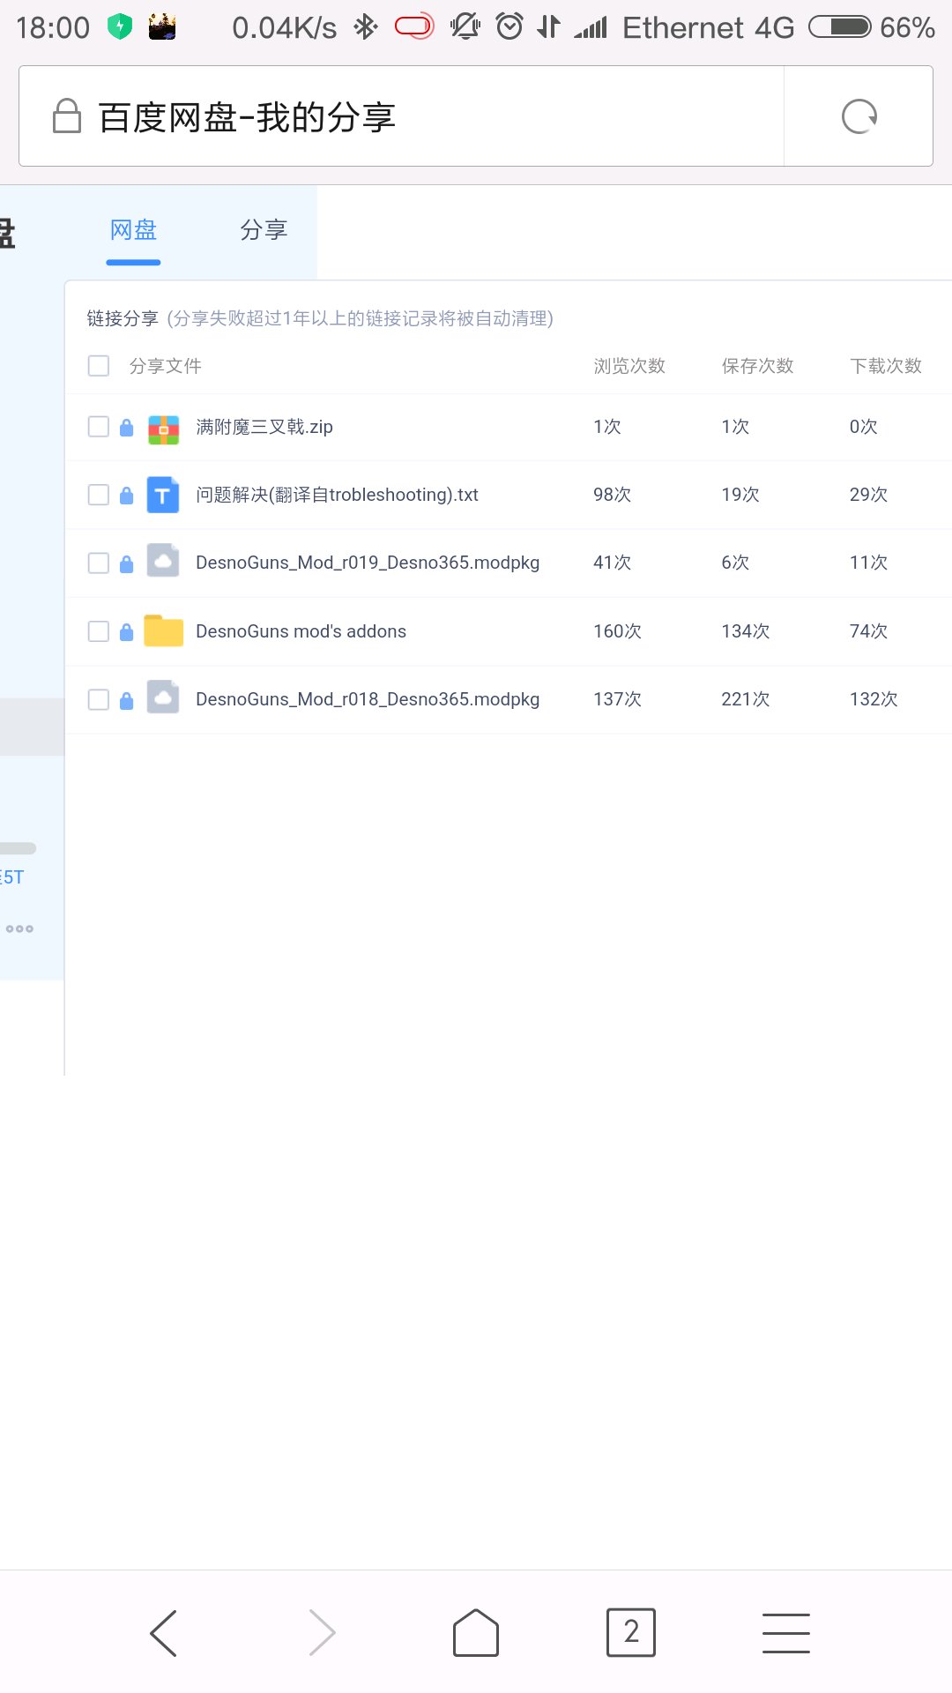Open shared file 满附魔三叉戟.zip
Viewport: 952px width, 1693px height.
[x=264, y=427]
